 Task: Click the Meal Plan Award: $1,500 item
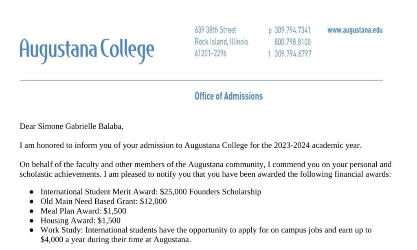coord(83,211)
